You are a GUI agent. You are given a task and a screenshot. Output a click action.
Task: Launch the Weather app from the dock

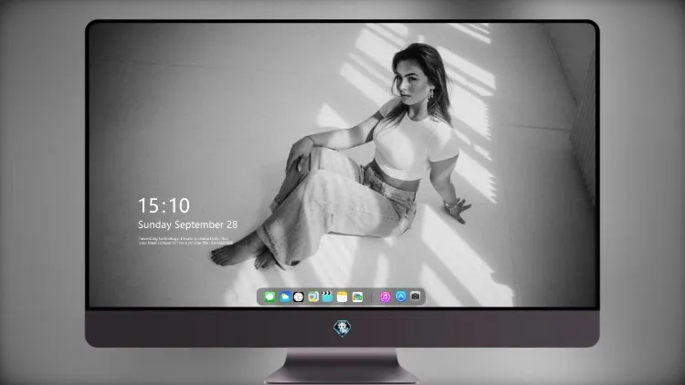point(284,297)
